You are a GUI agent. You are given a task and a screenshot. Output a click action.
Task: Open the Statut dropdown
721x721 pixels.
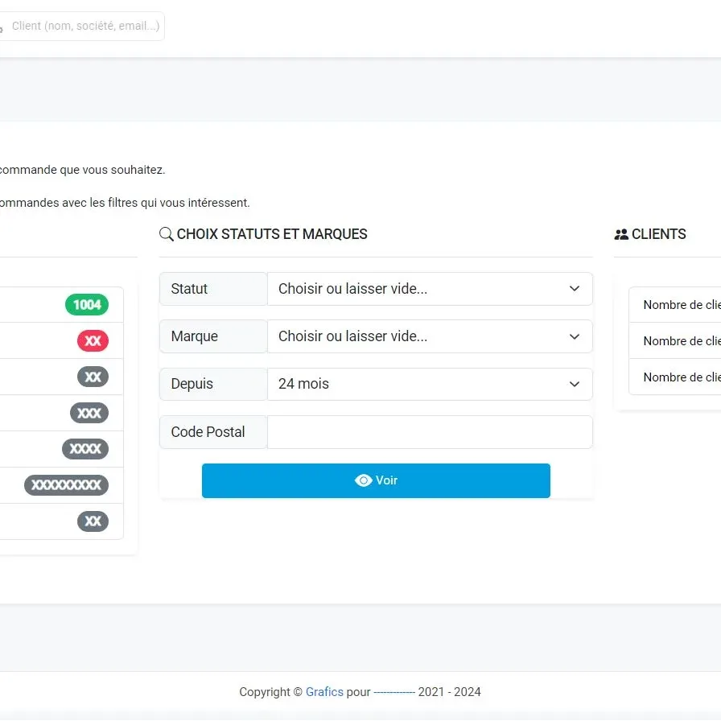click(x=430, y=289)
